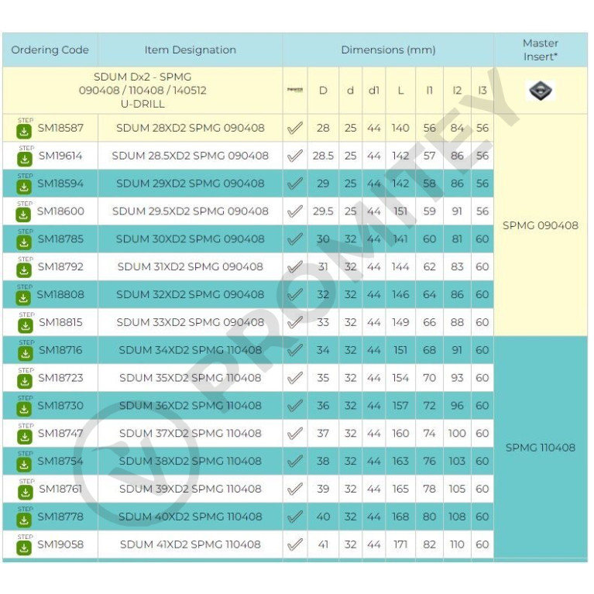The height and width of the screenshot is (594, 594).
Task: Click the Master Insert* column header
Action: coord(541,50)
